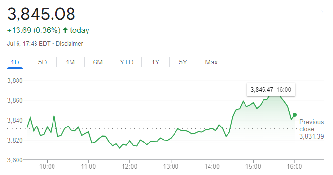Click the 3,880 price axis label

click(x=15, y=81)
